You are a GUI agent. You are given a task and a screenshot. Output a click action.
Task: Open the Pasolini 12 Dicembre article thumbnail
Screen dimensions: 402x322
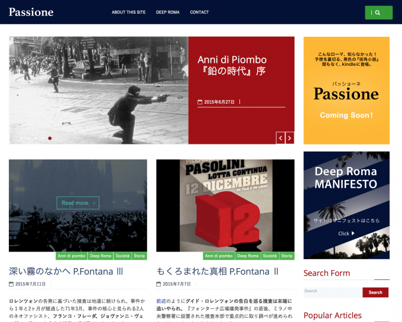point(225,205)
